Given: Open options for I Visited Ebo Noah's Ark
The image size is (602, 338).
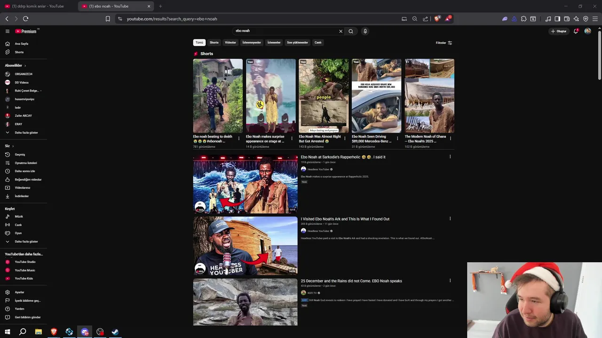Looking at the screenshot, I should tap(450, 219).
